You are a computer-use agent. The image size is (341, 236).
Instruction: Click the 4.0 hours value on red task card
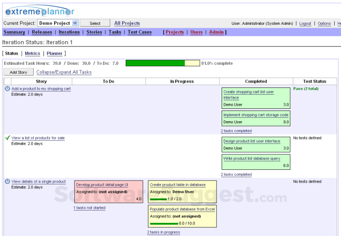click(139, 199)
